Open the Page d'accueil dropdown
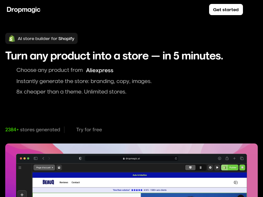 pos(44,167)
